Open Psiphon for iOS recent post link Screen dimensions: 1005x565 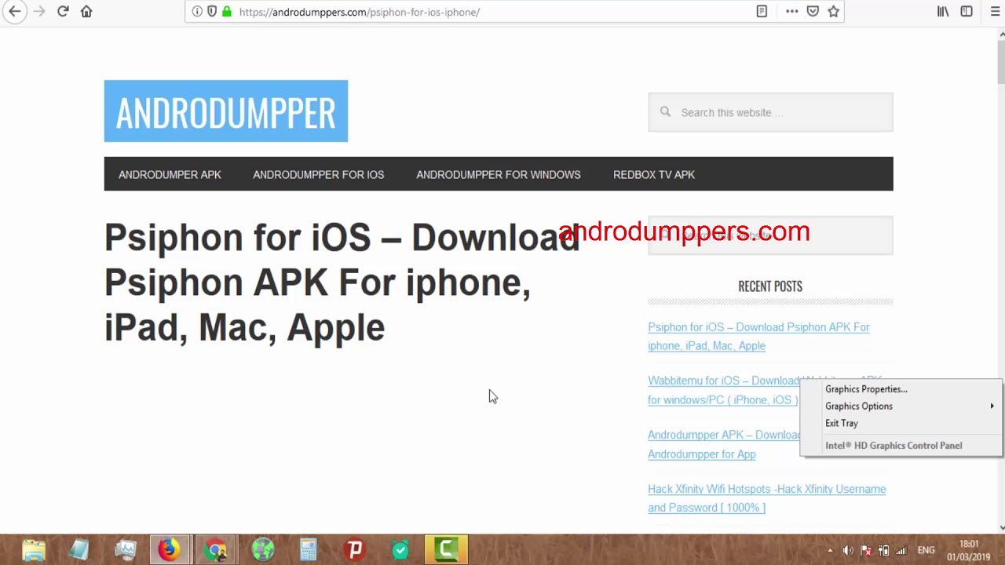tap(758, 336)
